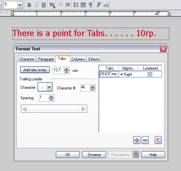Close the Format Text dialog

point(163,49)
